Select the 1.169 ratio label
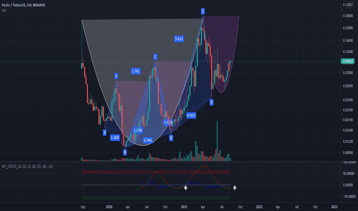The height and width of the screenshot is (211, 358). point(114,138)
